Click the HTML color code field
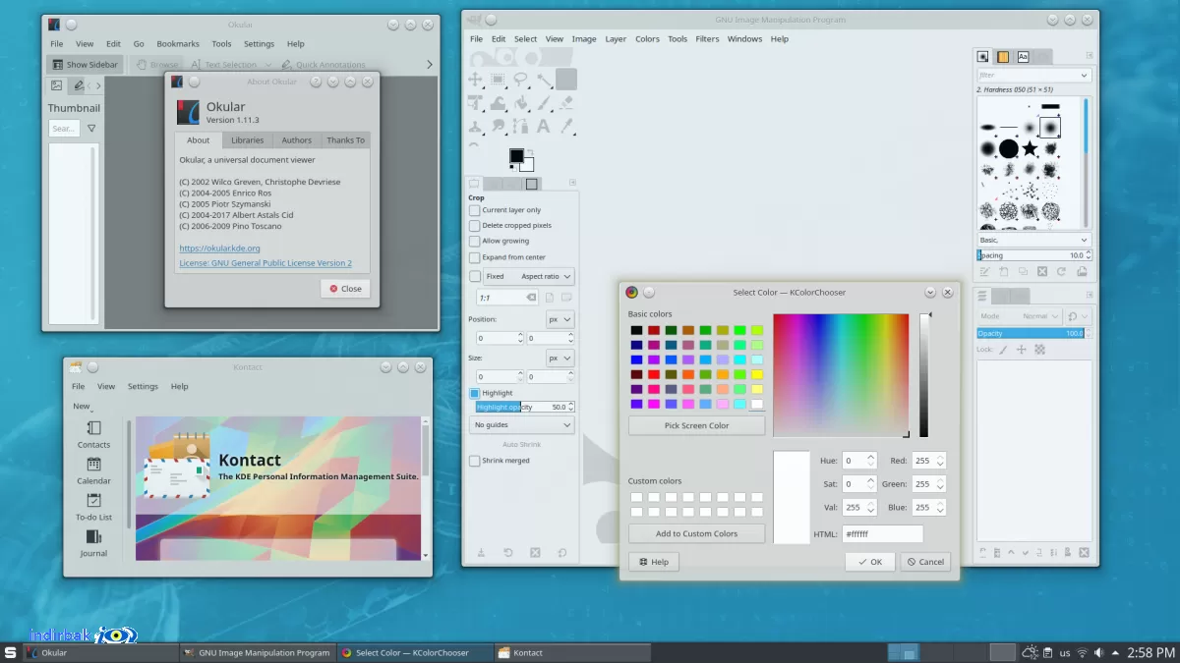This screenshot has height=663, width=1180. [882, 534]
